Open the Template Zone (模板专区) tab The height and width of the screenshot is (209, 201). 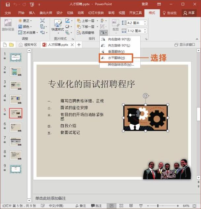pos(28,45)
